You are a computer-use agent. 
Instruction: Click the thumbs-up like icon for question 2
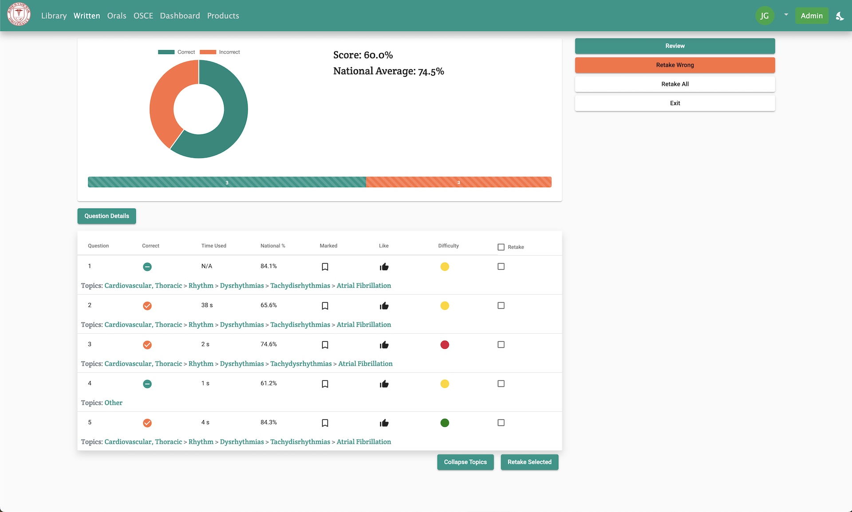[x=384, y=306]
